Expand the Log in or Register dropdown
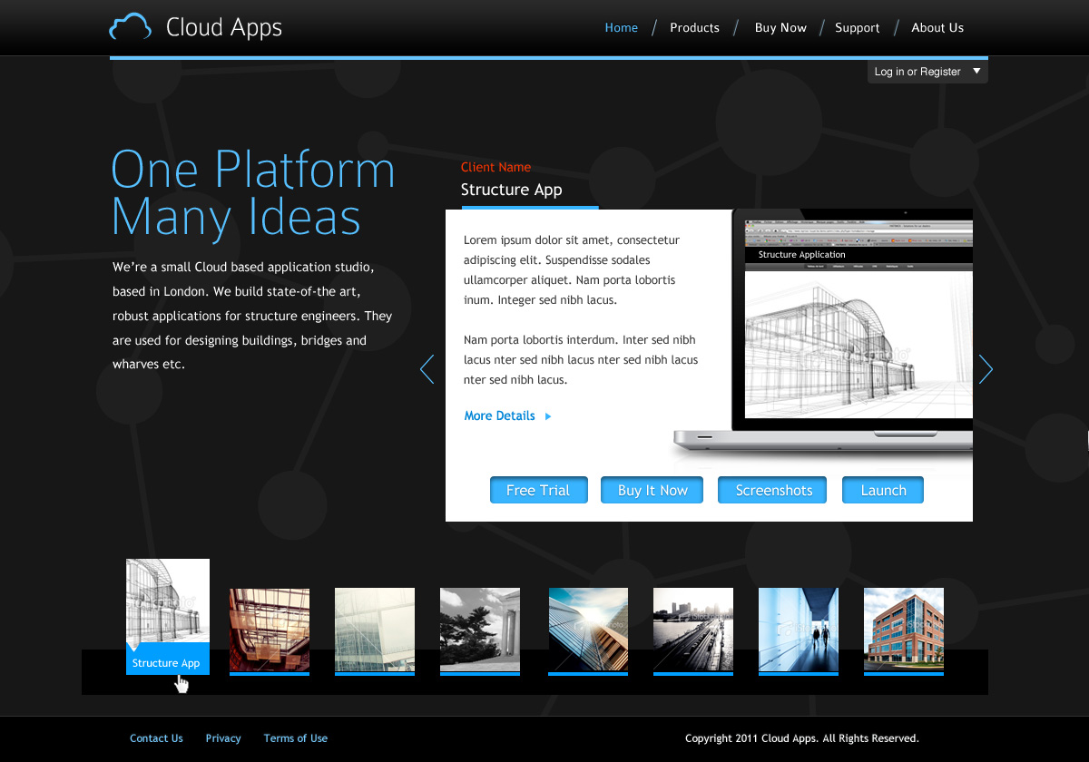The height and width of the screenshot is (762, 1089). (x=976, y=71)
